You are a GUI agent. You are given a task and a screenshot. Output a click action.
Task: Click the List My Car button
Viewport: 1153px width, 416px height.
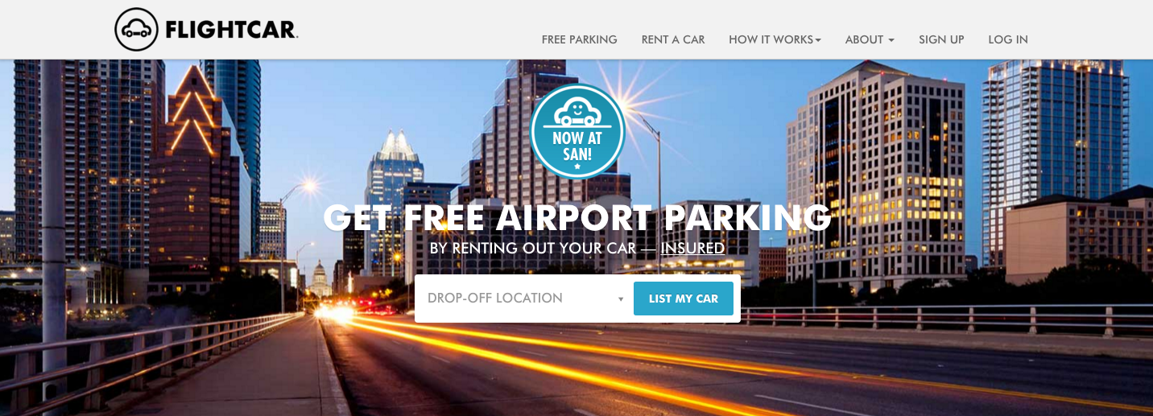pyautogui.click(x=684, y=299)
